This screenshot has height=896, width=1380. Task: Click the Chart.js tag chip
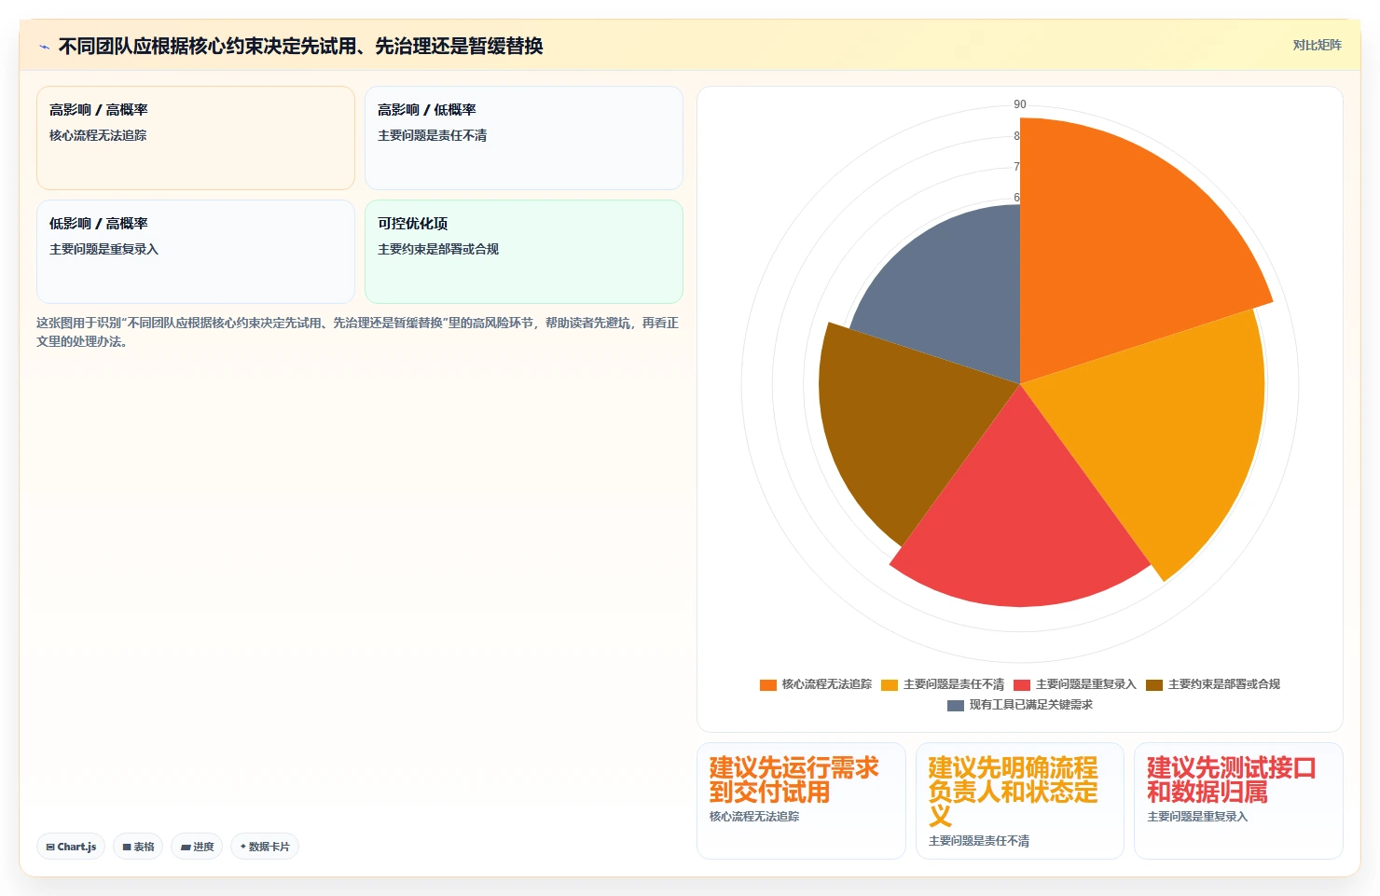[x=71, y=847]
